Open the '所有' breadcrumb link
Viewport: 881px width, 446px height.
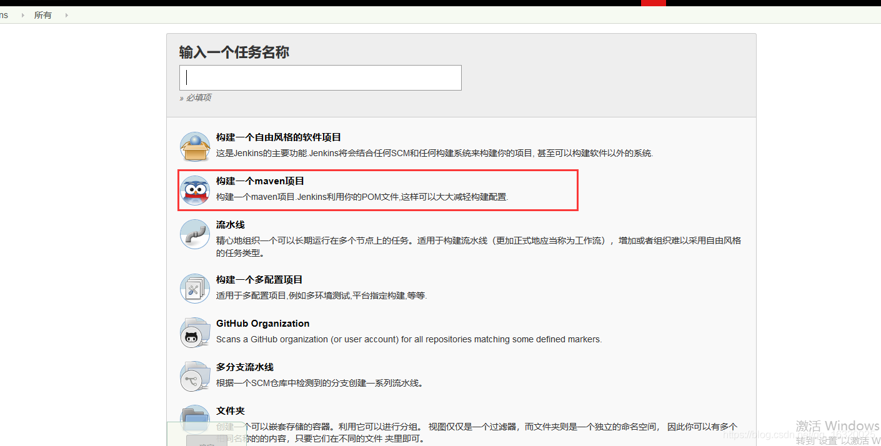point(43,15)
